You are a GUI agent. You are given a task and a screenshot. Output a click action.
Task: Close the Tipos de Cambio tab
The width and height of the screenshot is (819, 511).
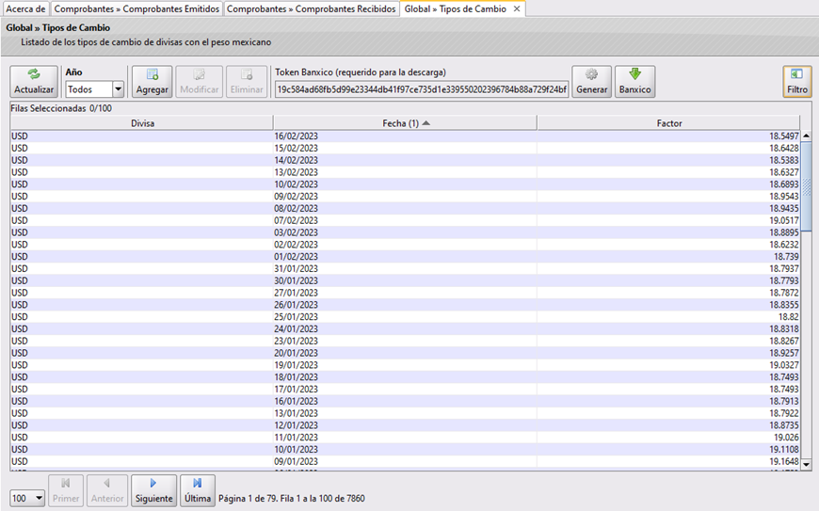tap(517, 8)
